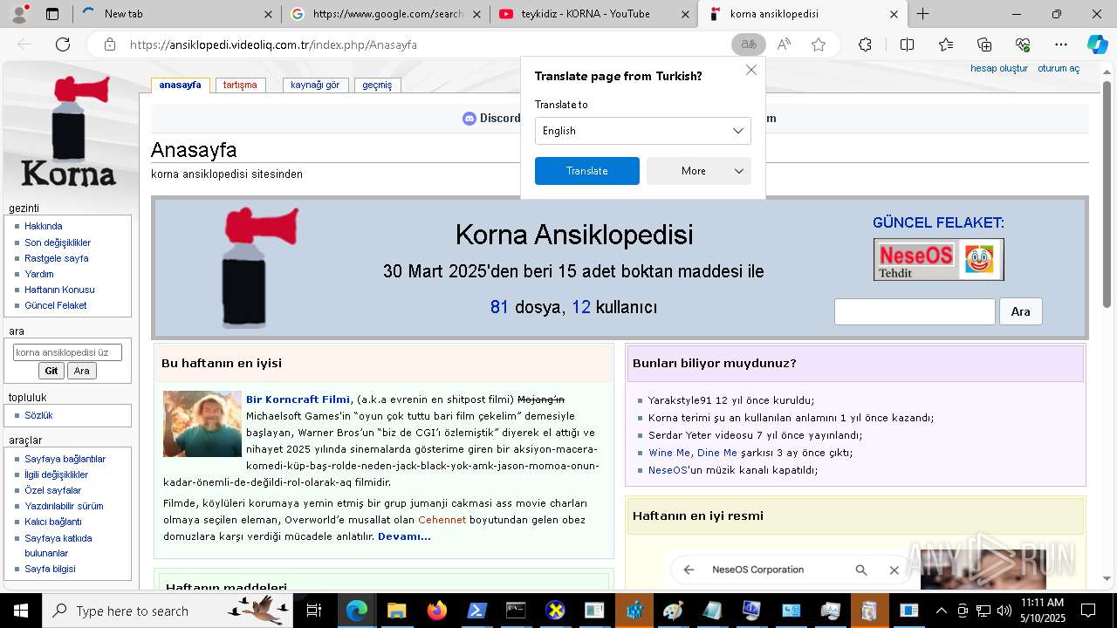The height and width of the screenshot is (628, 1117).
Task: Show hidden system tray icons
Action: click(x=941, y=611)
